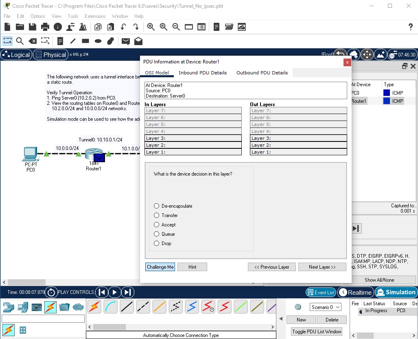Switch to Physical workspace view
The width and height of the screenshot is (418, 339).
(50, 55)
